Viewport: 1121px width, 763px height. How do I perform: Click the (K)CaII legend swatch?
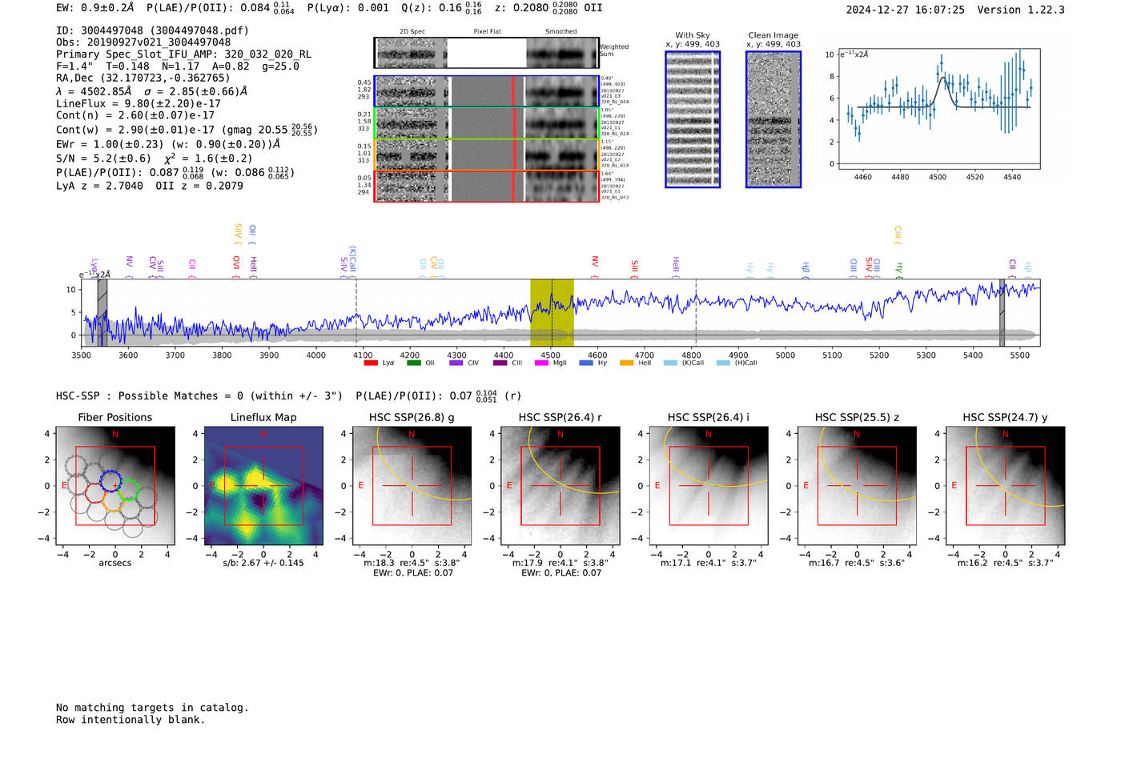pyautogui.click(x=670, y=363)
